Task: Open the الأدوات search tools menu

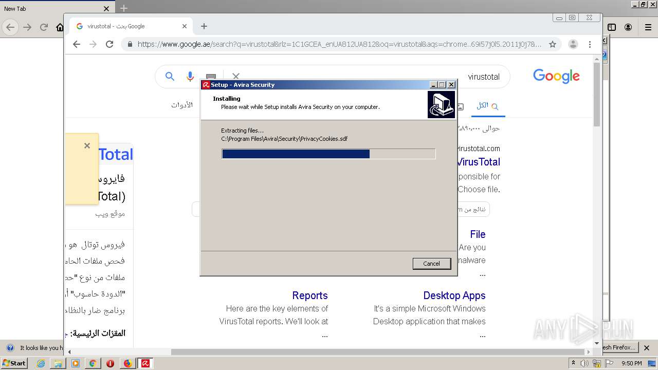Action: pyautogui.click(x=182, y=105)
